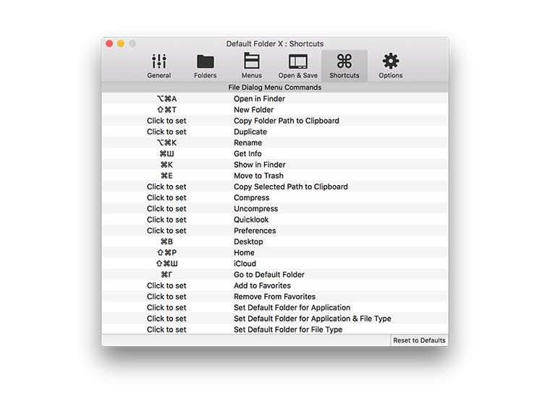Viewport: 550px width, 412px height.
Task: Assign a shortcut to Quicklook
Action: click(x=166, y=220)
